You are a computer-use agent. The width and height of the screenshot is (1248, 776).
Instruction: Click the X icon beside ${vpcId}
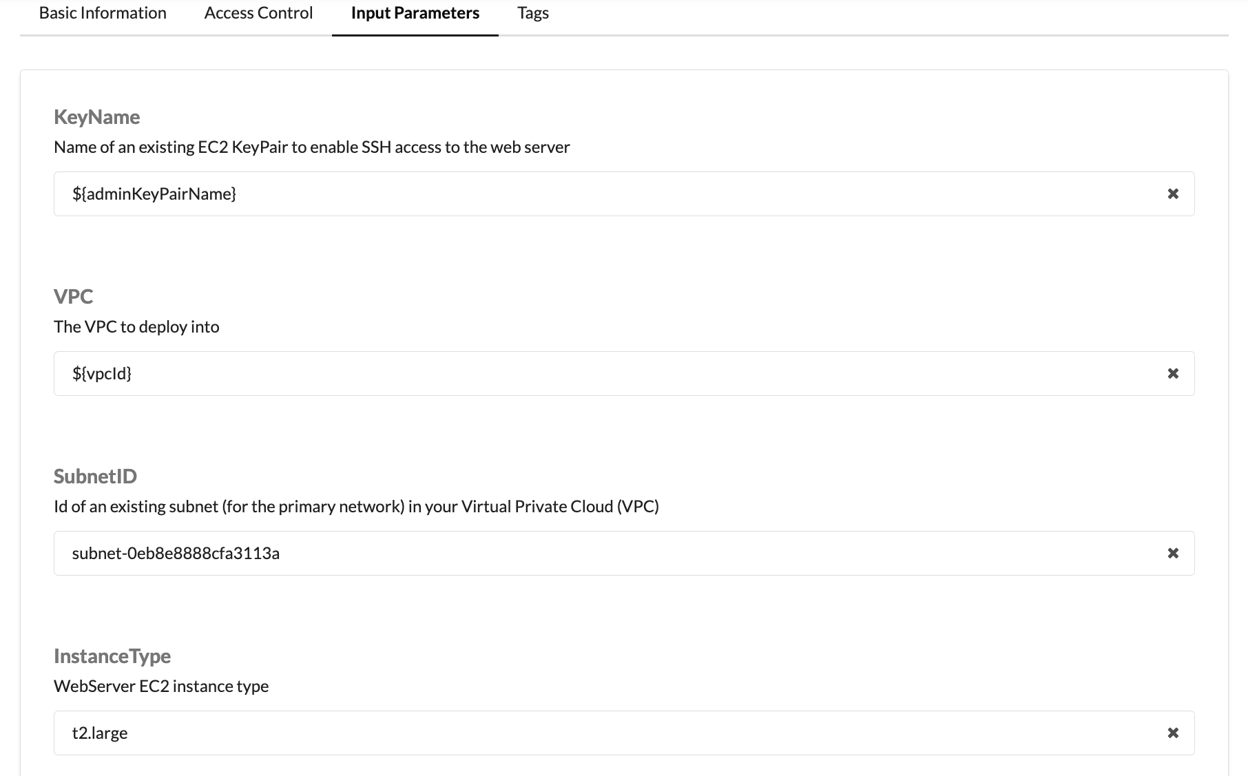[x=1173, y=373]
